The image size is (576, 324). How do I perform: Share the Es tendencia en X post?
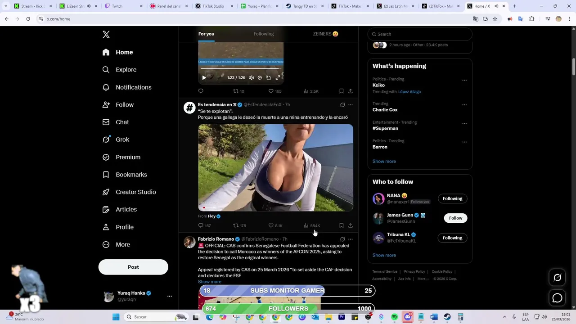click(x=351, y=225)
